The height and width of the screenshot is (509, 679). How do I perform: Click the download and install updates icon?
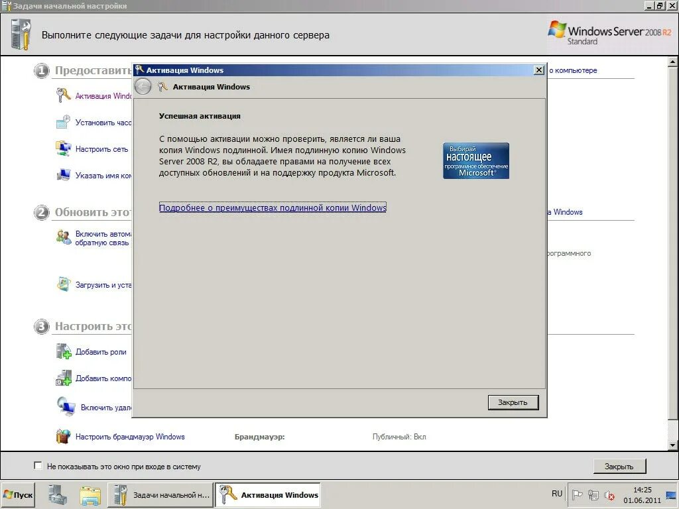(63, 284)
